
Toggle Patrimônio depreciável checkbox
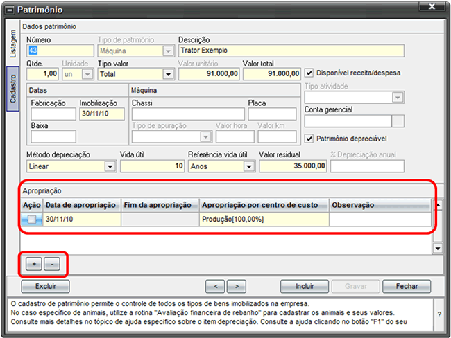point(309,139)
